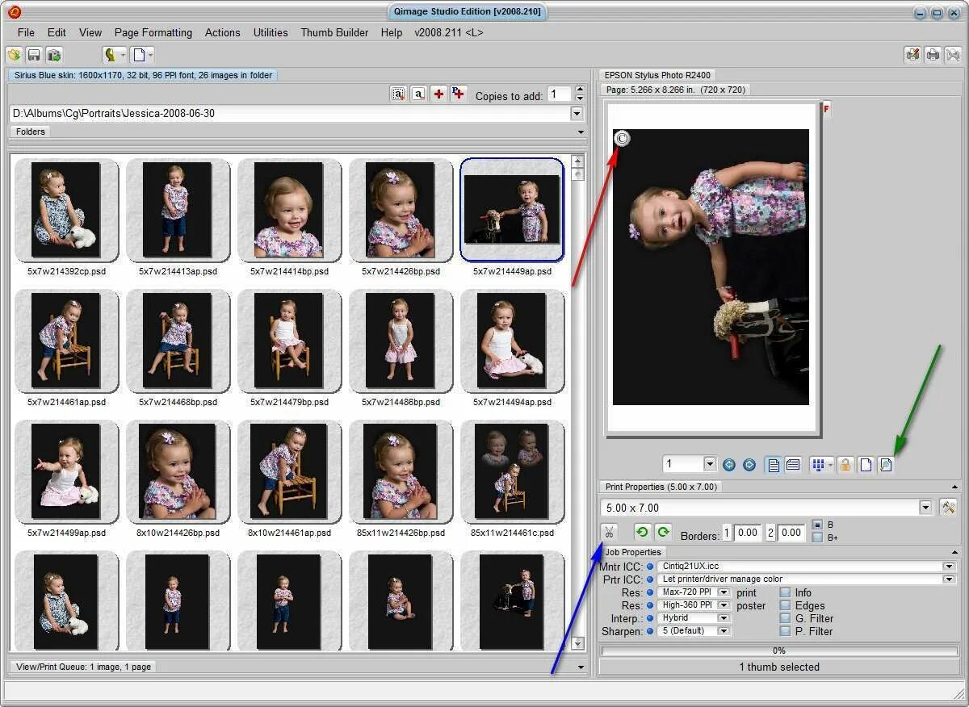Viewport: 969px width, 707px height.
Task: Click the thumbnail list scroll-down arrow
Action: [x=577, y=643]
